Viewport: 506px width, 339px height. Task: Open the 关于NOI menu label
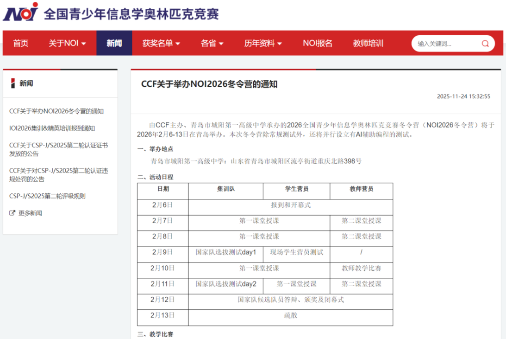point(63,43)
